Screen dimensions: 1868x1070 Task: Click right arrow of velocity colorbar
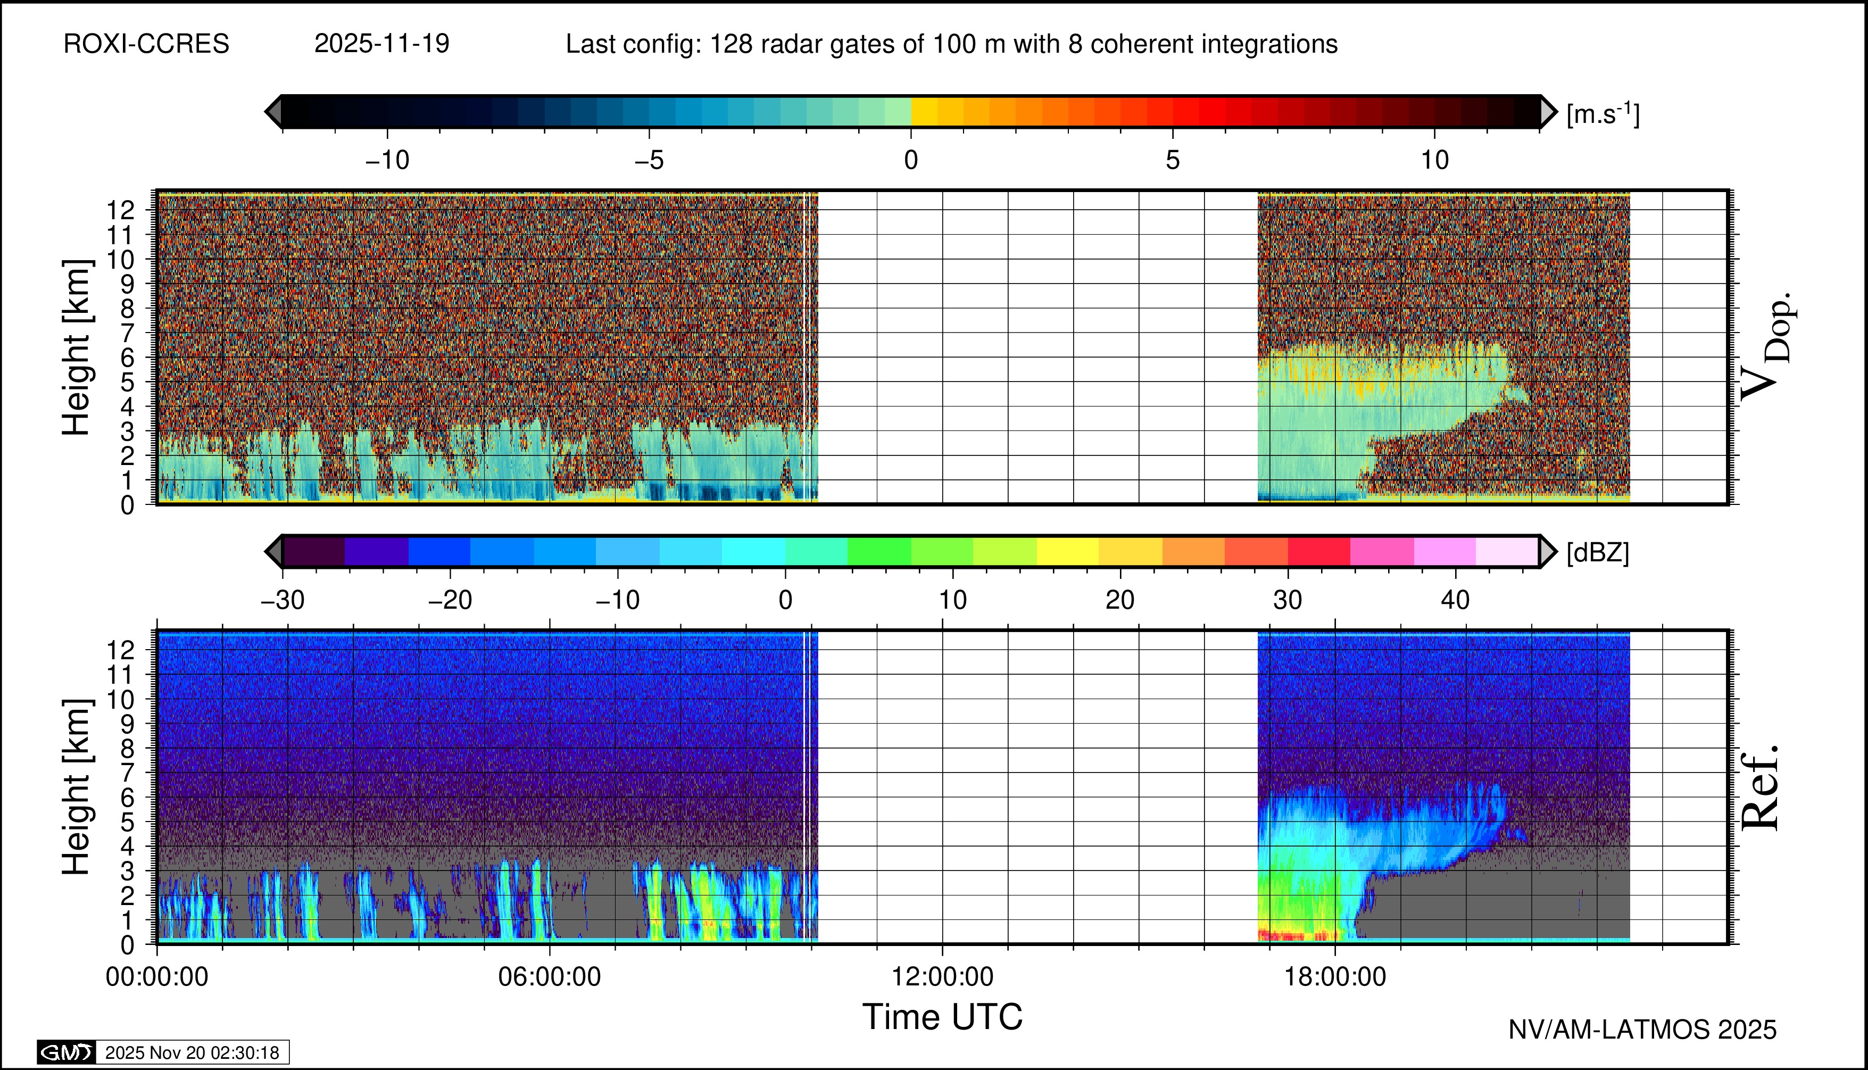(1548, 112)
